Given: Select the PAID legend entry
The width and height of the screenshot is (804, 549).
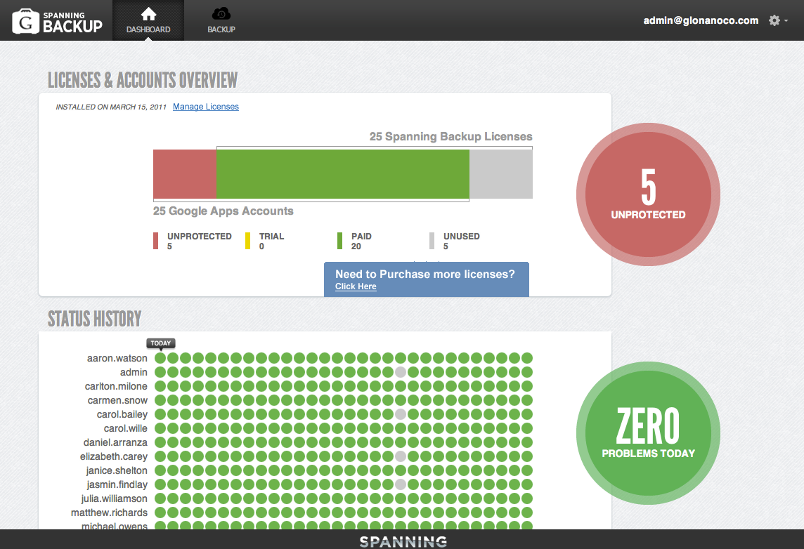Looking at the screenshot, I should point(354,241).
